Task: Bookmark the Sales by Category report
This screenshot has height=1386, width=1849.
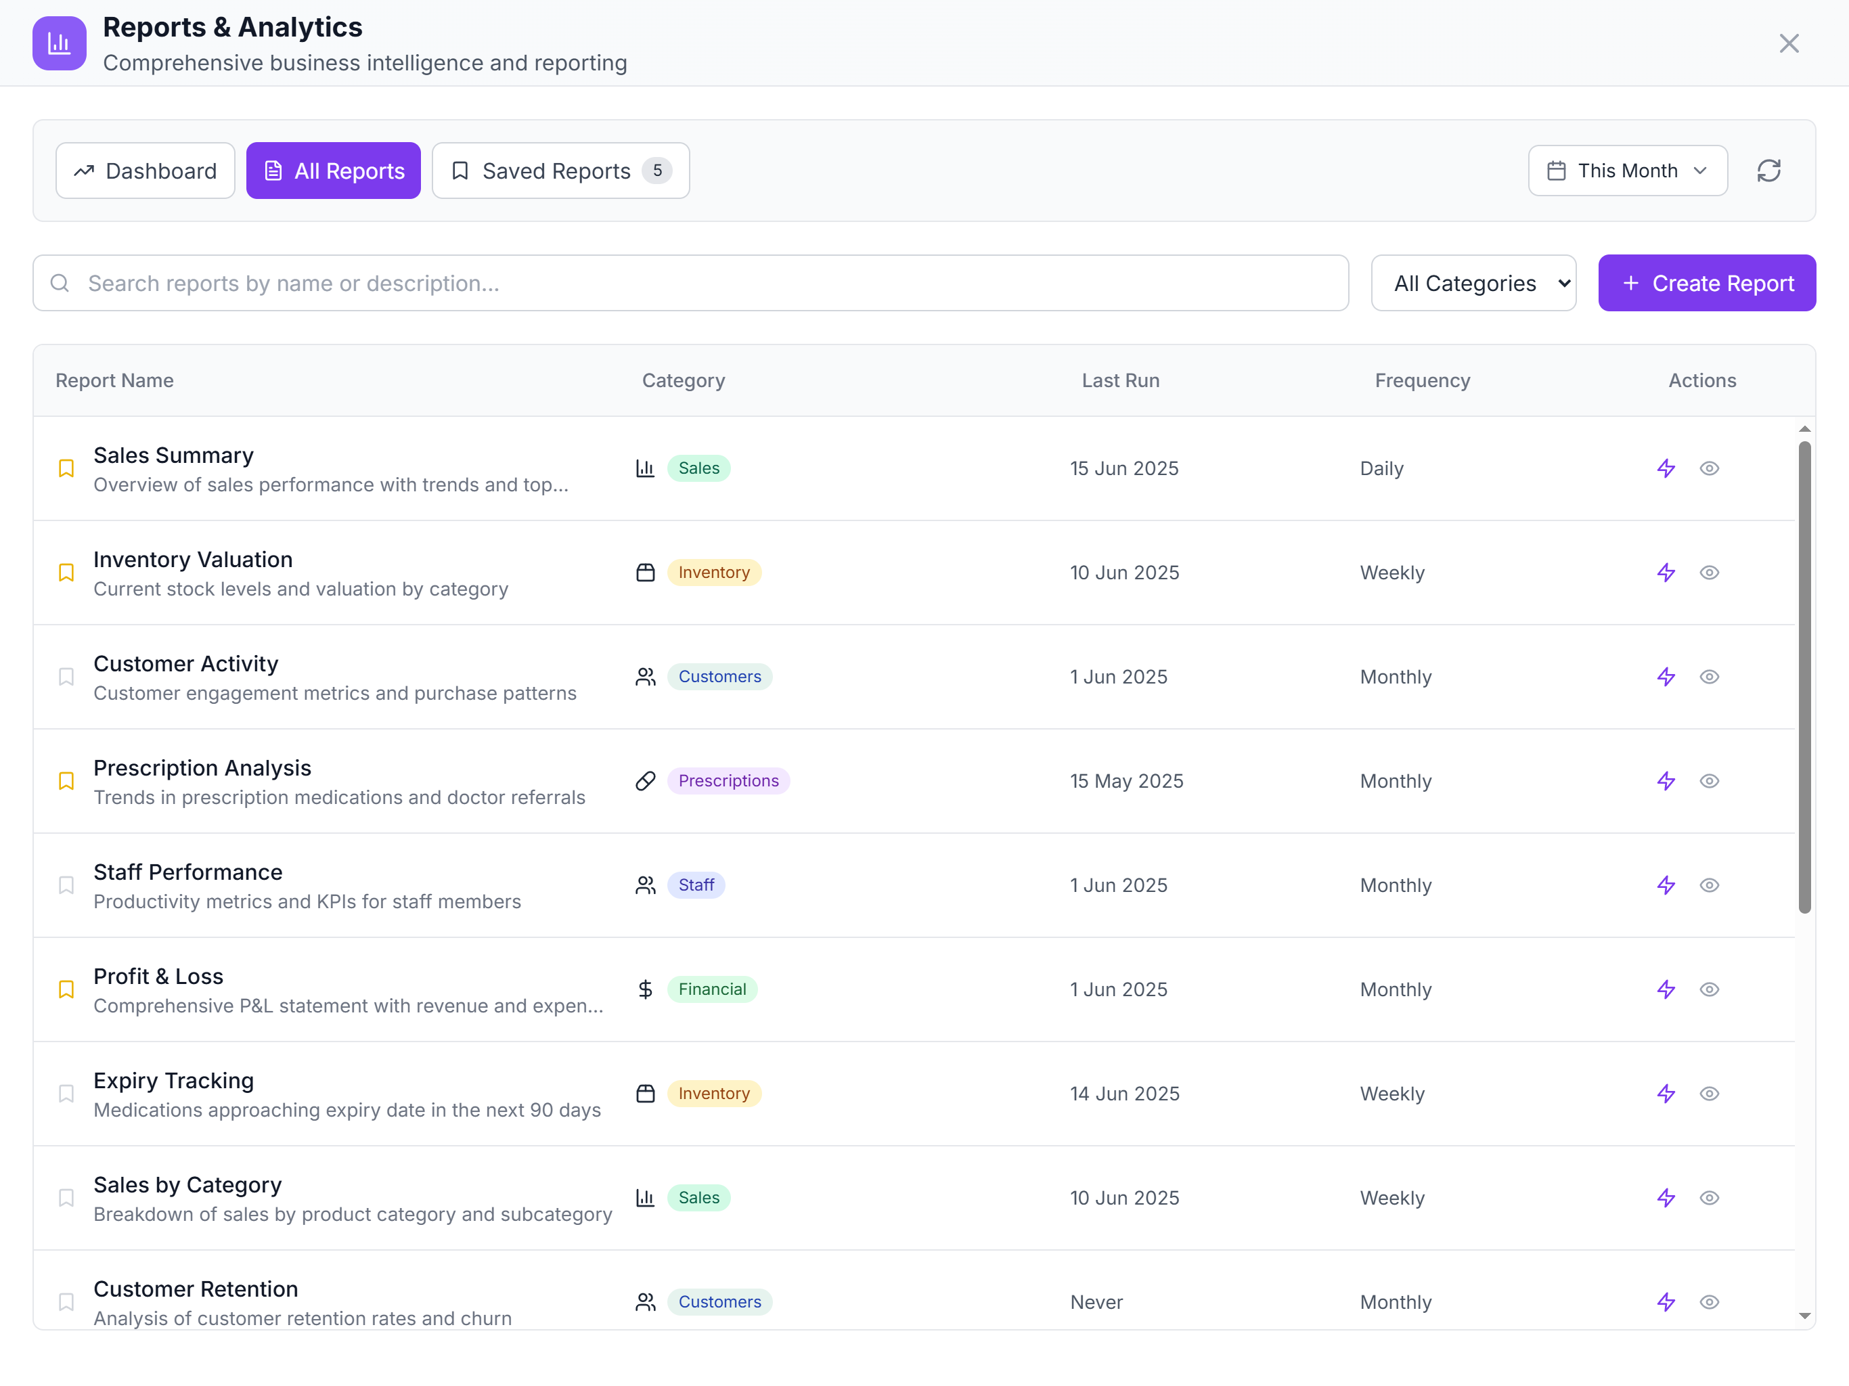Action: (x=66, y=1198)
